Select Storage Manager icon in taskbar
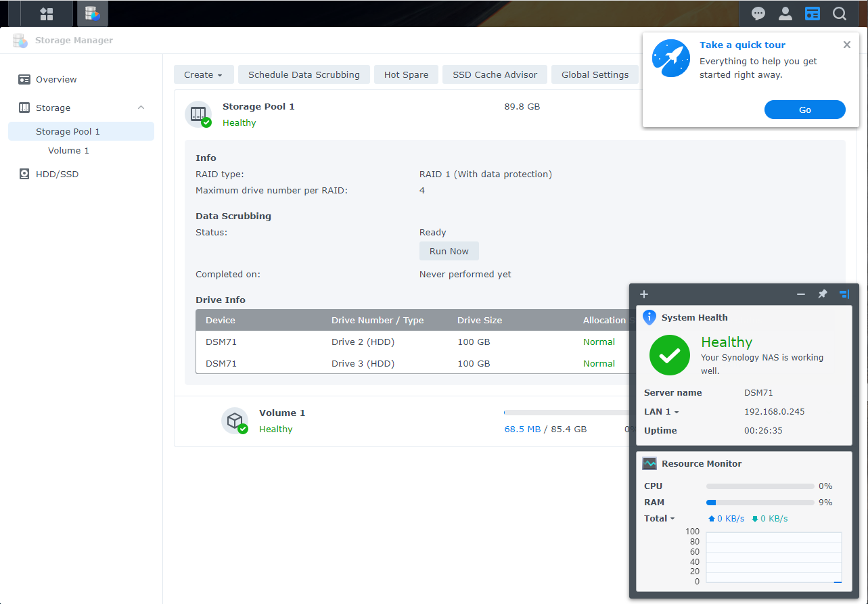Screen dimensions: 868x604 (93, 14)
